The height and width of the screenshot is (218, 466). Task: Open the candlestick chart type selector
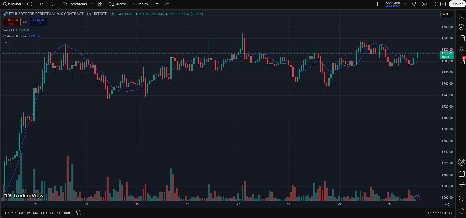tap(53, 4)
